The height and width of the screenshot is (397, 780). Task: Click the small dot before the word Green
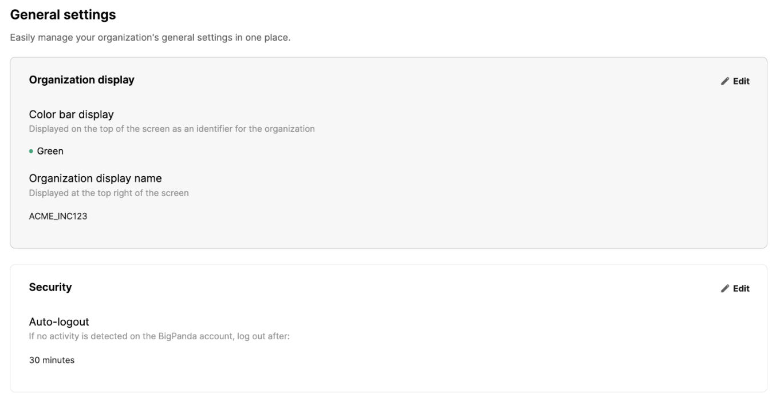point(32,151)
